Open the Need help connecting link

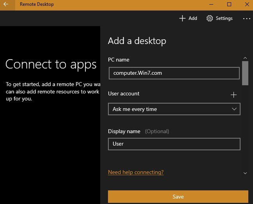coord(136,172)
